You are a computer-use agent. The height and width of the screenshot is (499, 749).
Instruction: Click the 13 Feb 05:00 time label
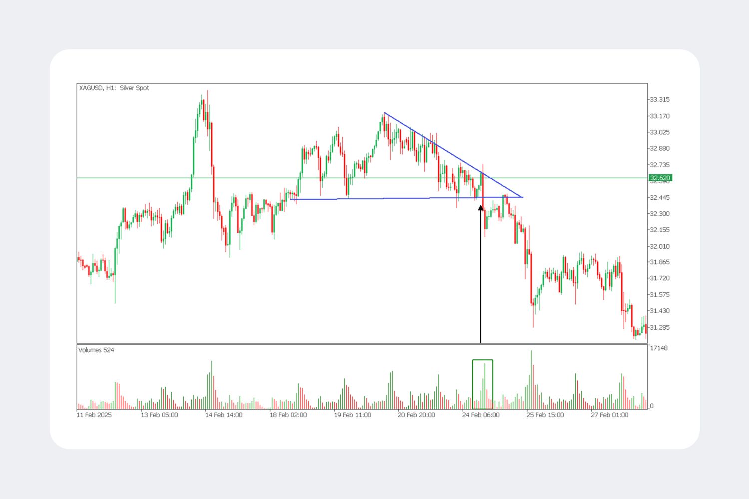point(159,415)
